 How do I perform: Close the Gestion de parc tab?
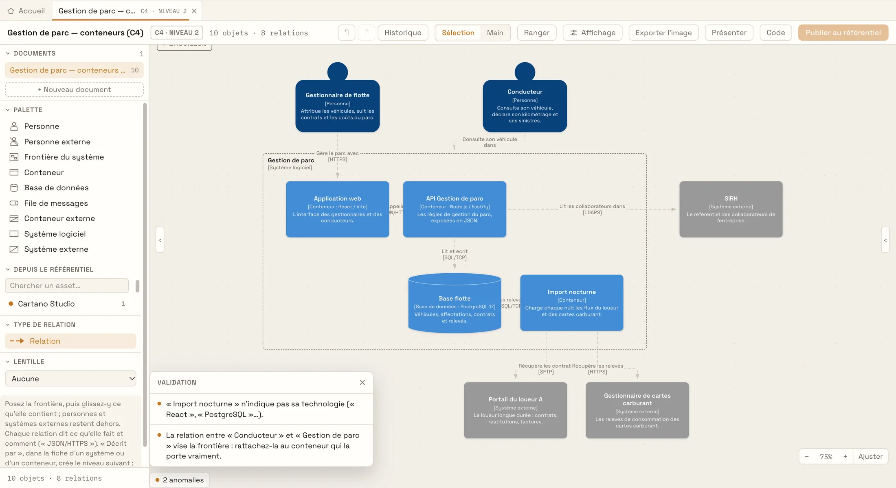pos(194,11)
